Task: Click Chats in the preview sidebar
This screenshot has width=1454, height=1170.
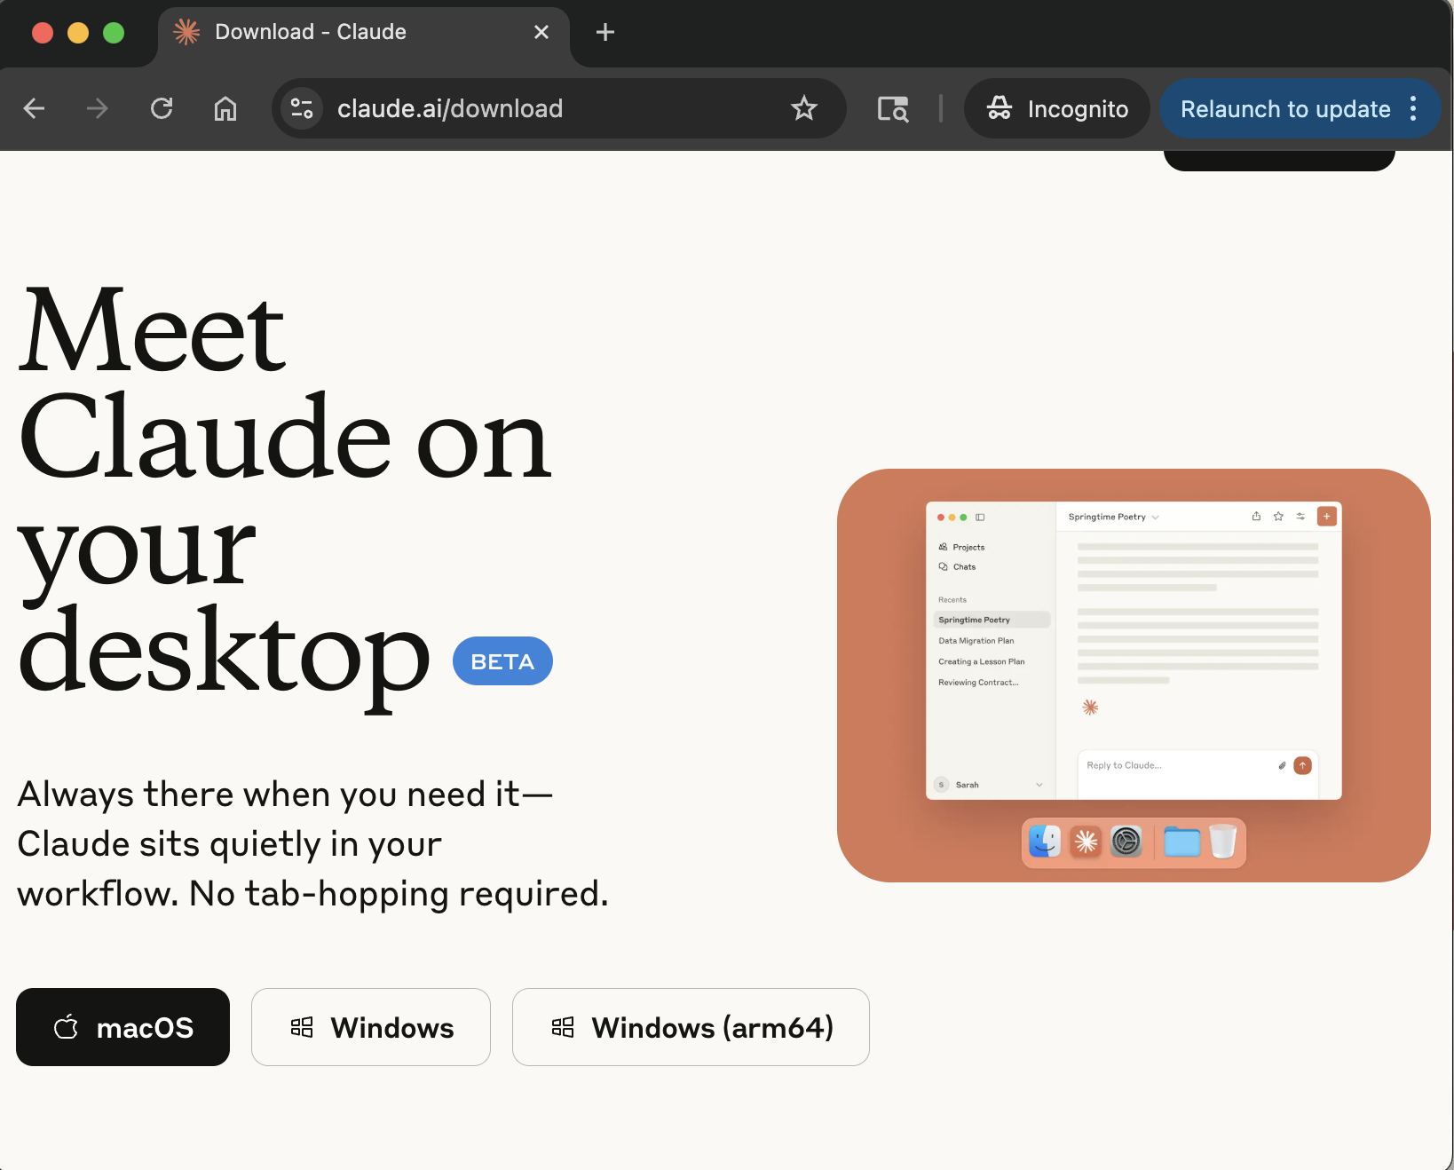Action: (957, 566)
